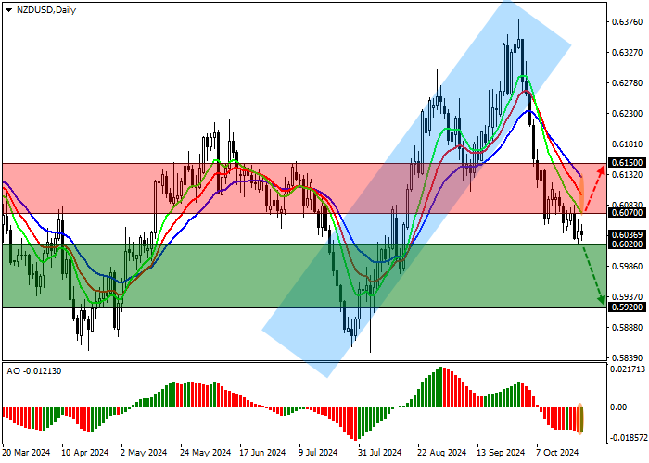Click the 0.61810 price axis value
Image resolution: width=649 pixels, height=463 pixels.
pyautogui.click(x=627, y=144)
